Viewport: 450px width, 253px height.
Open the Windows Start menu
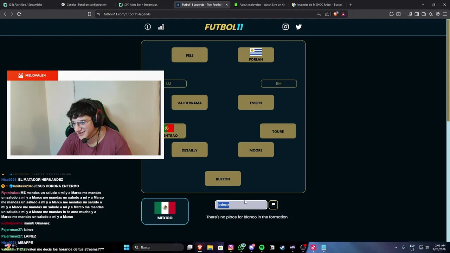[x=127, y=247]
